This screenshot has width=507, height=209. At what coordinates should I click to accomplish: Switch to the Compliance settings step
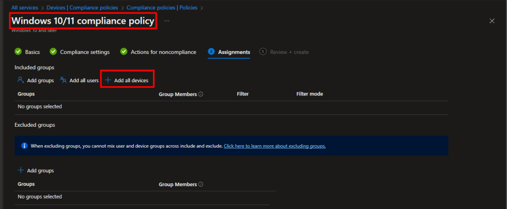[x=85, y=52]
